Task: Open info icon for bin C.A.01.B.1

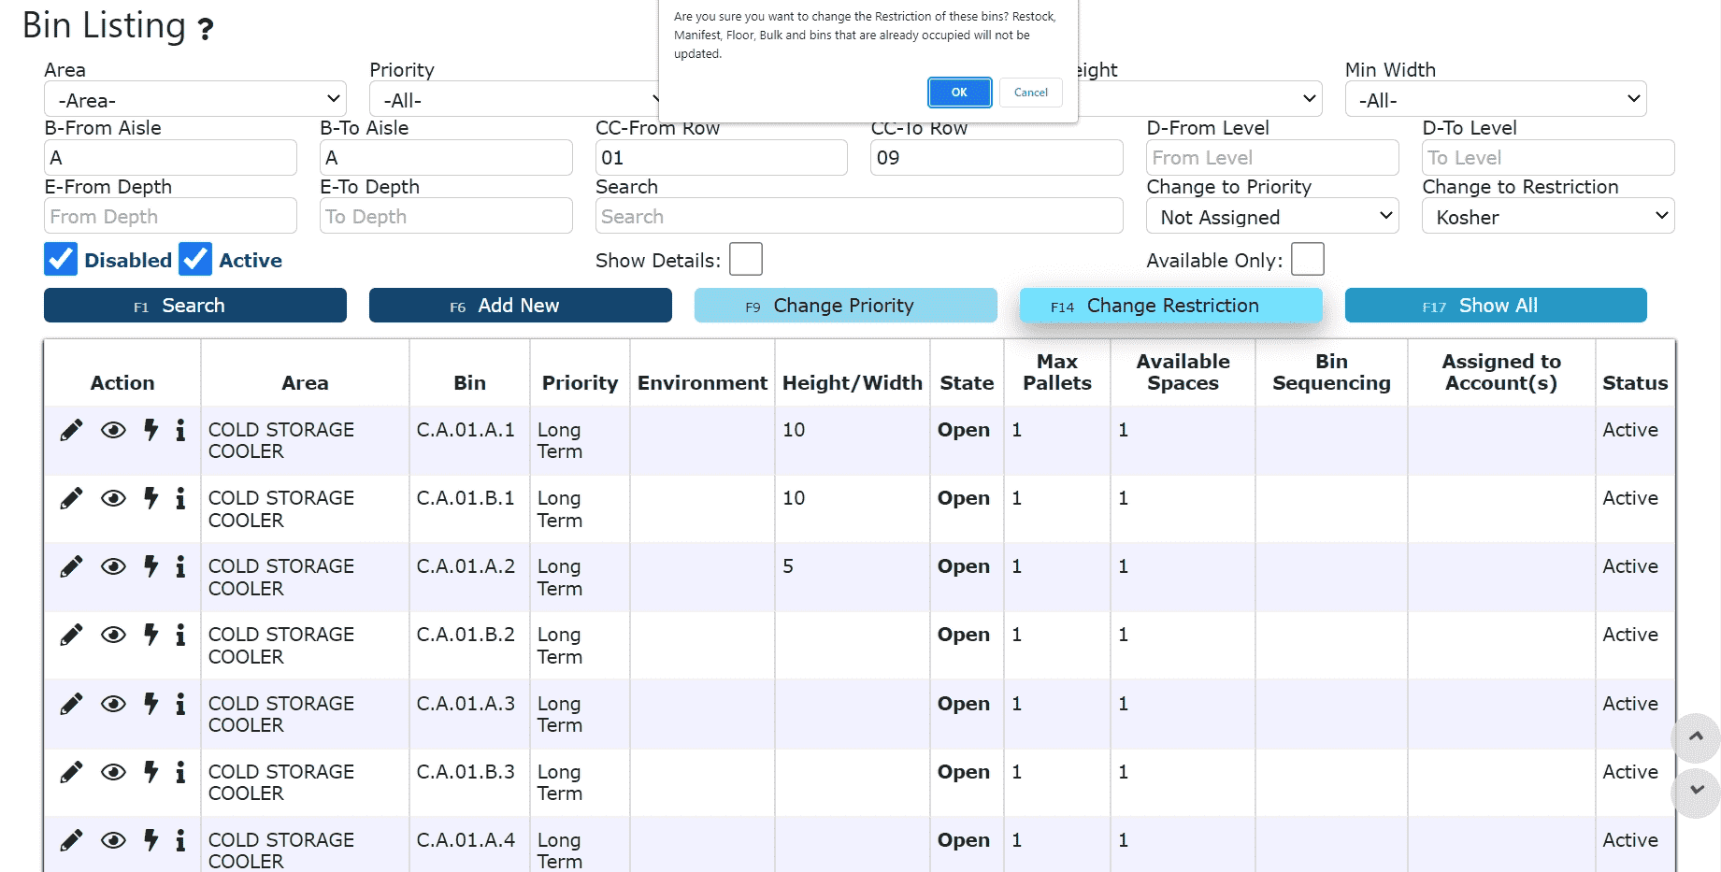Action: point(180,498)
